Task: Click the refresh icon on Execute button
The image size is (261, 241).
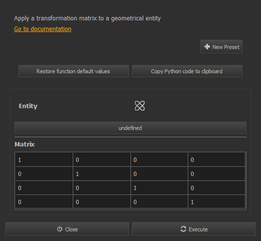Action: point(183,229)
